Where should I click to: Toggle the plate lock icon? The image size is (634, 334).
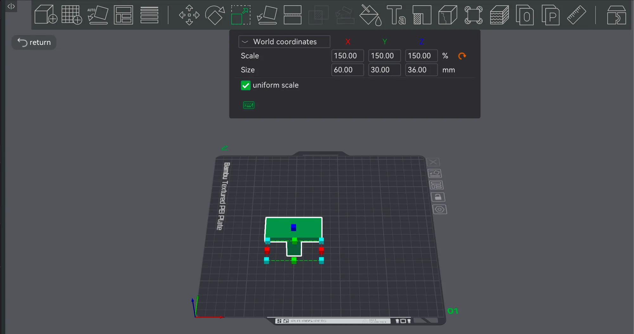[x=438, y=197]
